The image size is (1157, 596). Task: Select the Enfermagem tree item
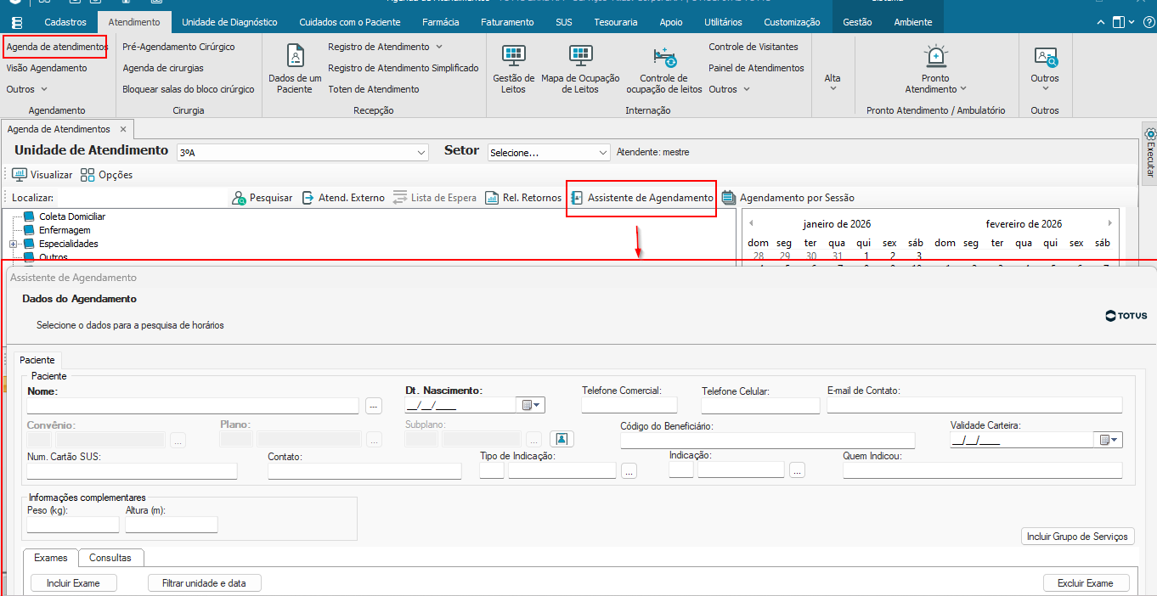click(x=65, y=230)
